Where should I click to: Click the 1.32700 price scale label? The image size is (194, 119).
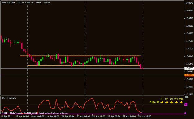click(189, 94)
